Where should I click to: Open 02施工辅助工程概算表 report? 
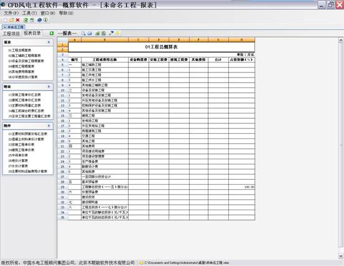click(25, 56)
